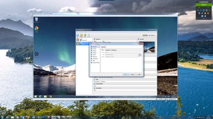The height and width of the screenshot is (119, 213).
Task: Switch to the Advanced tab
Action: tap(107, 50)
